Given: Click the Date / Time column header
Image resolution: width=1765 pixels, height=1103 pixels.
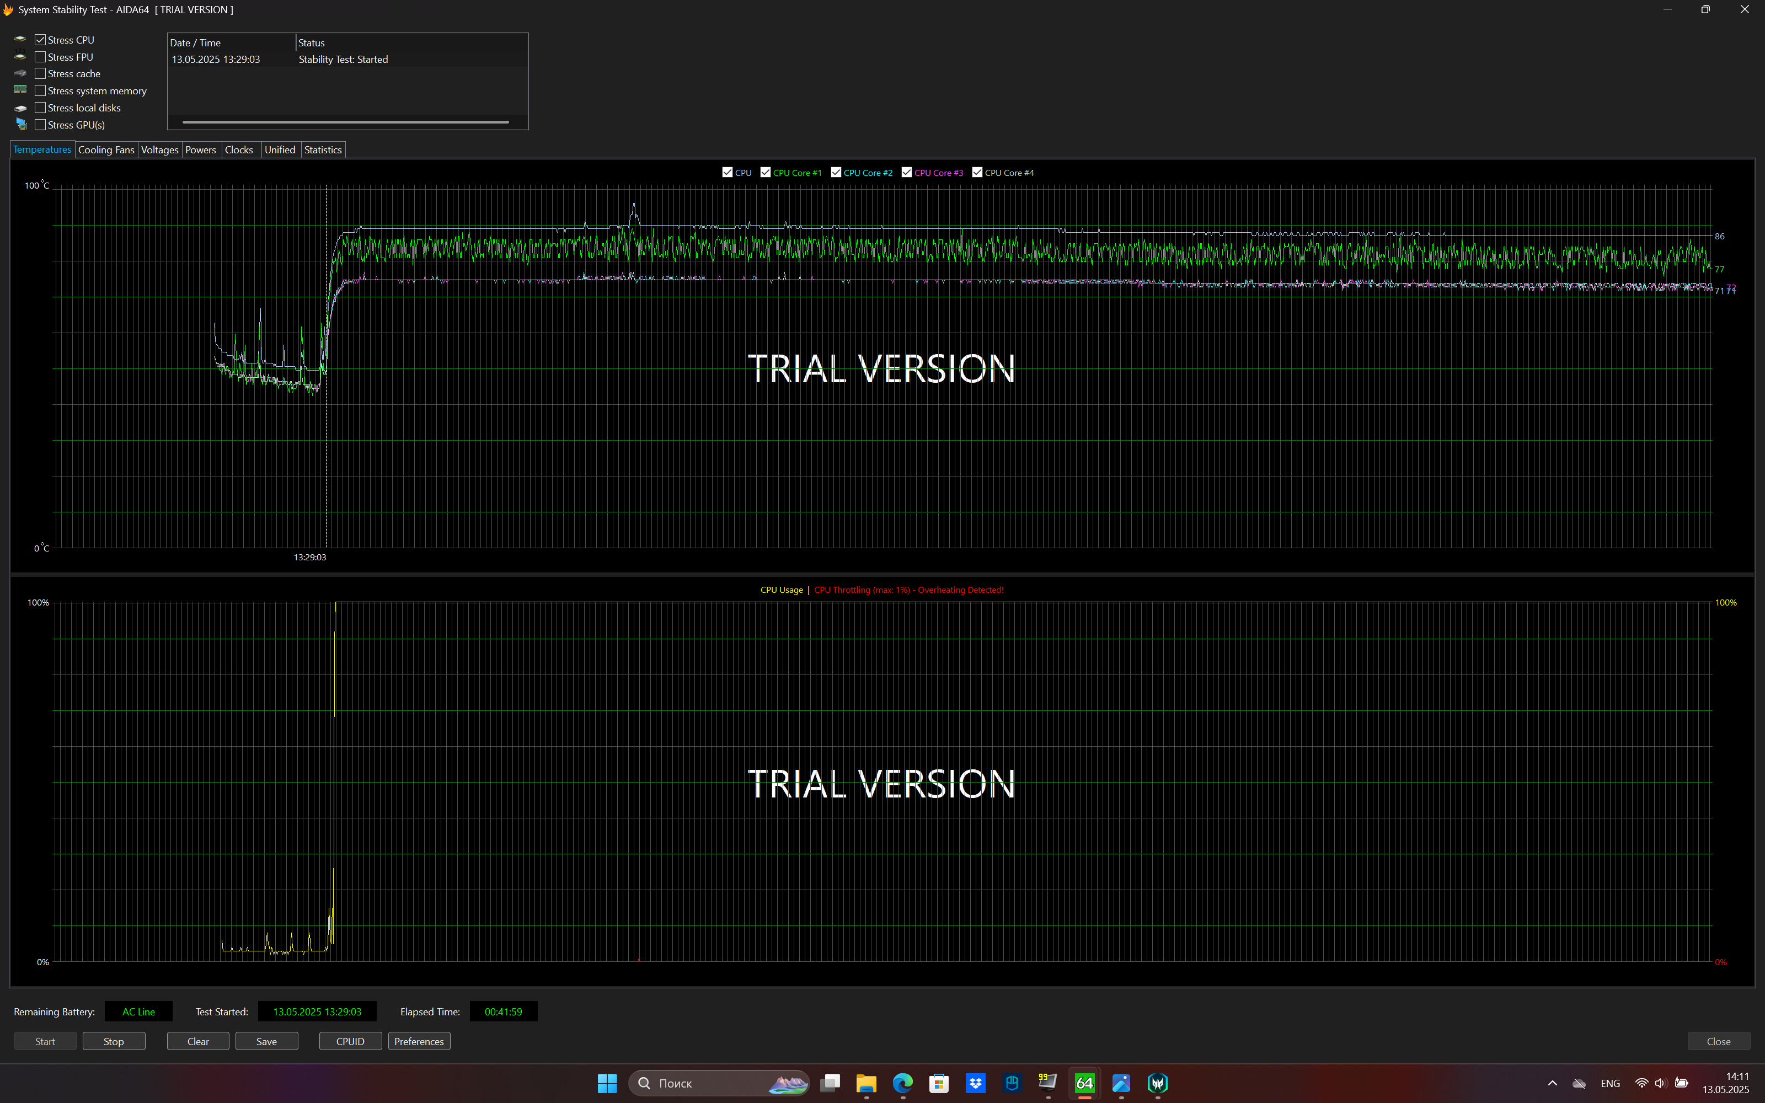Looking at the screenshot, I should (x=232, y=42).
